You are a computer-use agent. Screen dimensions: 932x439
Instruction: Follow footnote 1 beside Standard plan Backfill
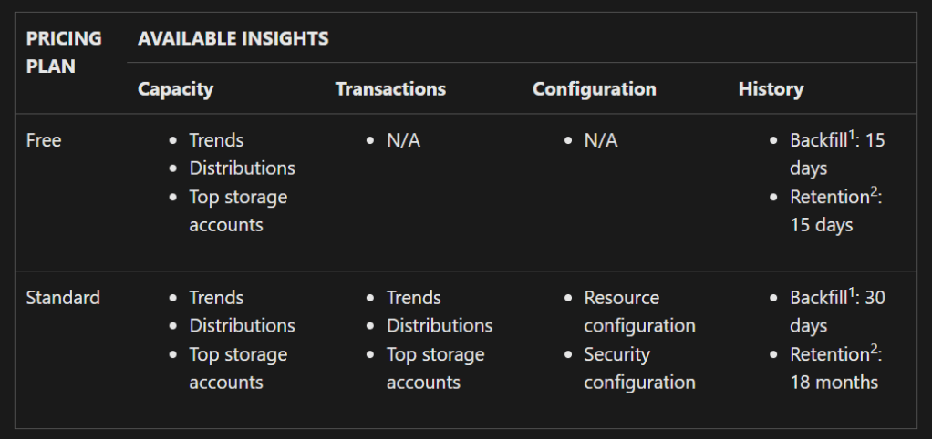(852, 292)
